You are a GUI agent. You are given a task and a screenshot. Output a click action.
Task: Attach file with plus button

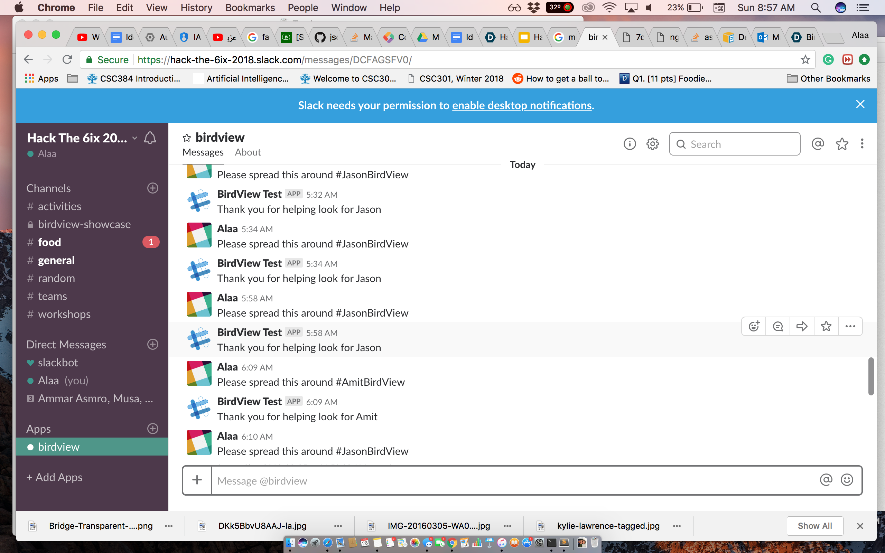click(x=197, y=480)
